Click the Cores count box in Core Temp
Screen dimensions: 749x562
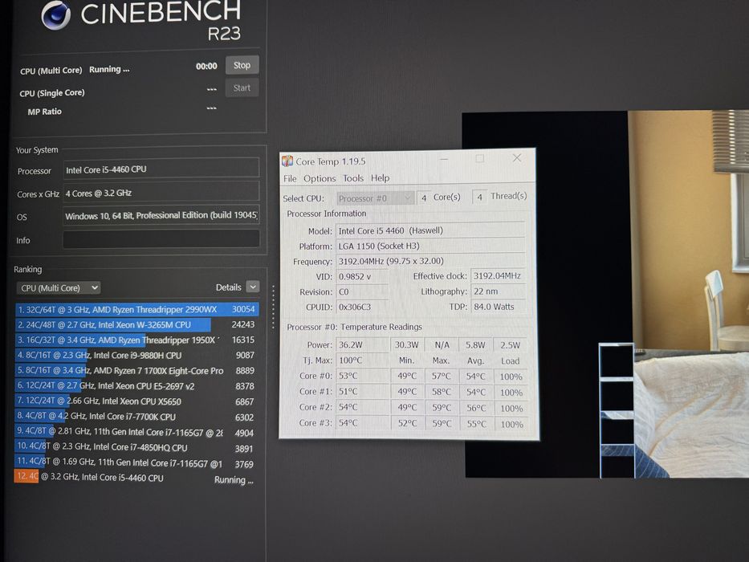(424, 198)
